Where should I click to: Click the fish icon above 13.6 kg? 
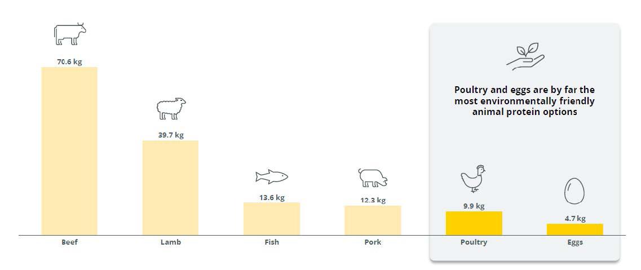click(272, 176)
